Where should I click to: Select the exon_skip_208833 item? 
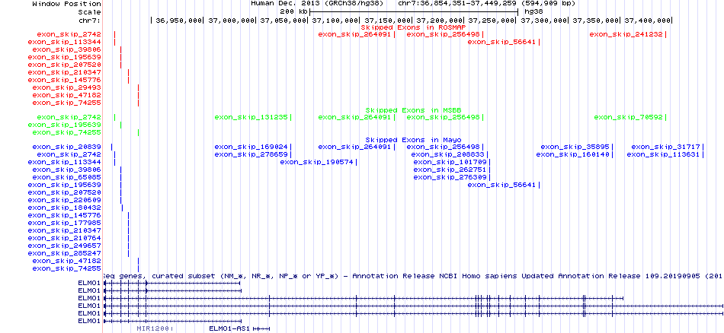tap(448, 154)
